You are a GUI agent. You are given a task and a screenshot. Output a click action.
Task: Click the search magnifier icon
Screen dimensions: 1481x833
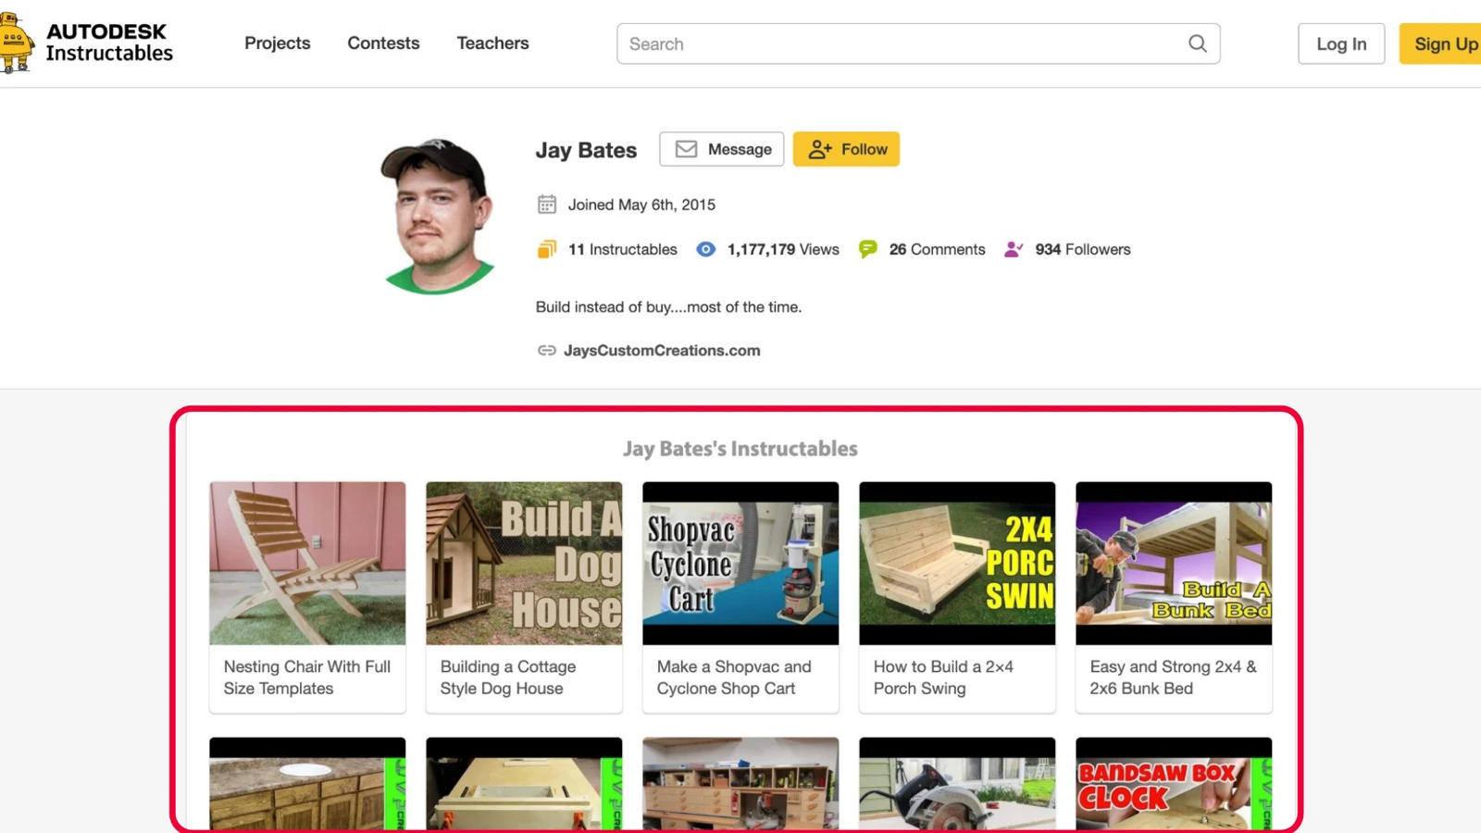(x=1197, y=44)
